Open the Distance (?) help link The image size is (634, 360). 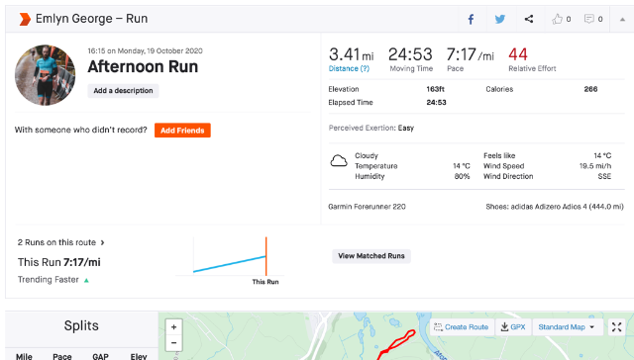point(349,68)
